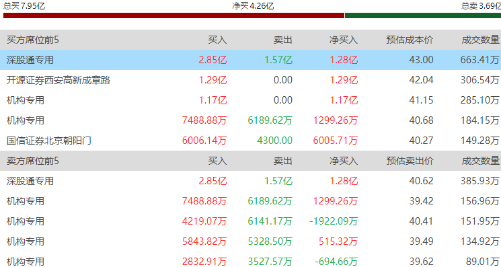Click the 39.62 estimated sell price

(x=422, y=262)
